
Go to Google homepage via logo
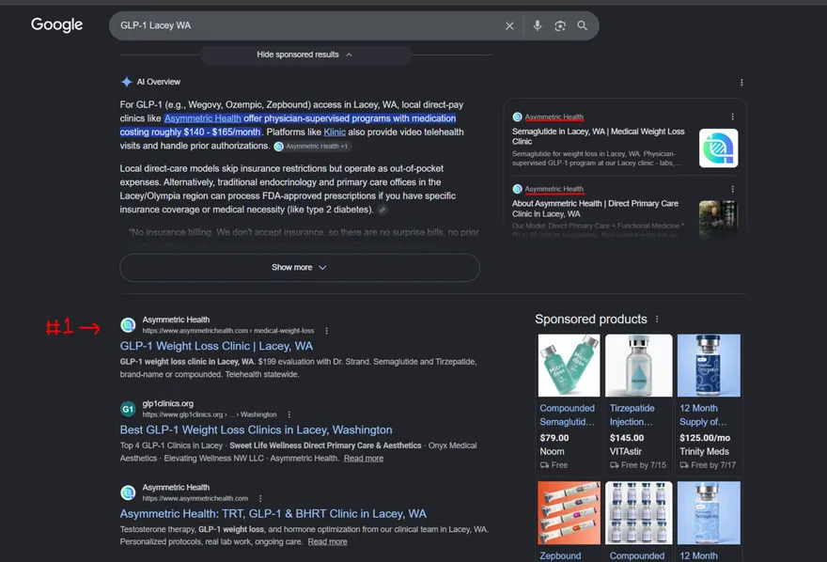[56, 24]
